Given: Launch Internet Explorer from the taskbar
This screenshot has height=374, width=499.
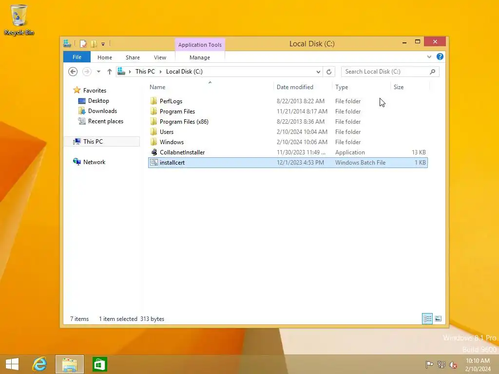Looking at the screenshot, I should (39, 364).
